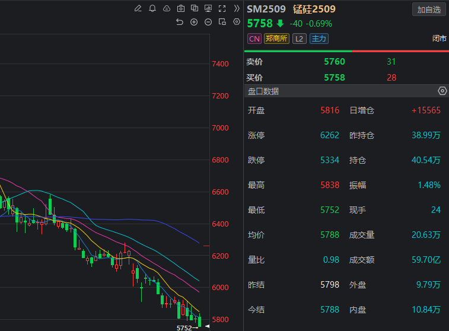449x331 pixels.
Task: Click the 日增仓 value +15565
Action: tap(426, 110)
